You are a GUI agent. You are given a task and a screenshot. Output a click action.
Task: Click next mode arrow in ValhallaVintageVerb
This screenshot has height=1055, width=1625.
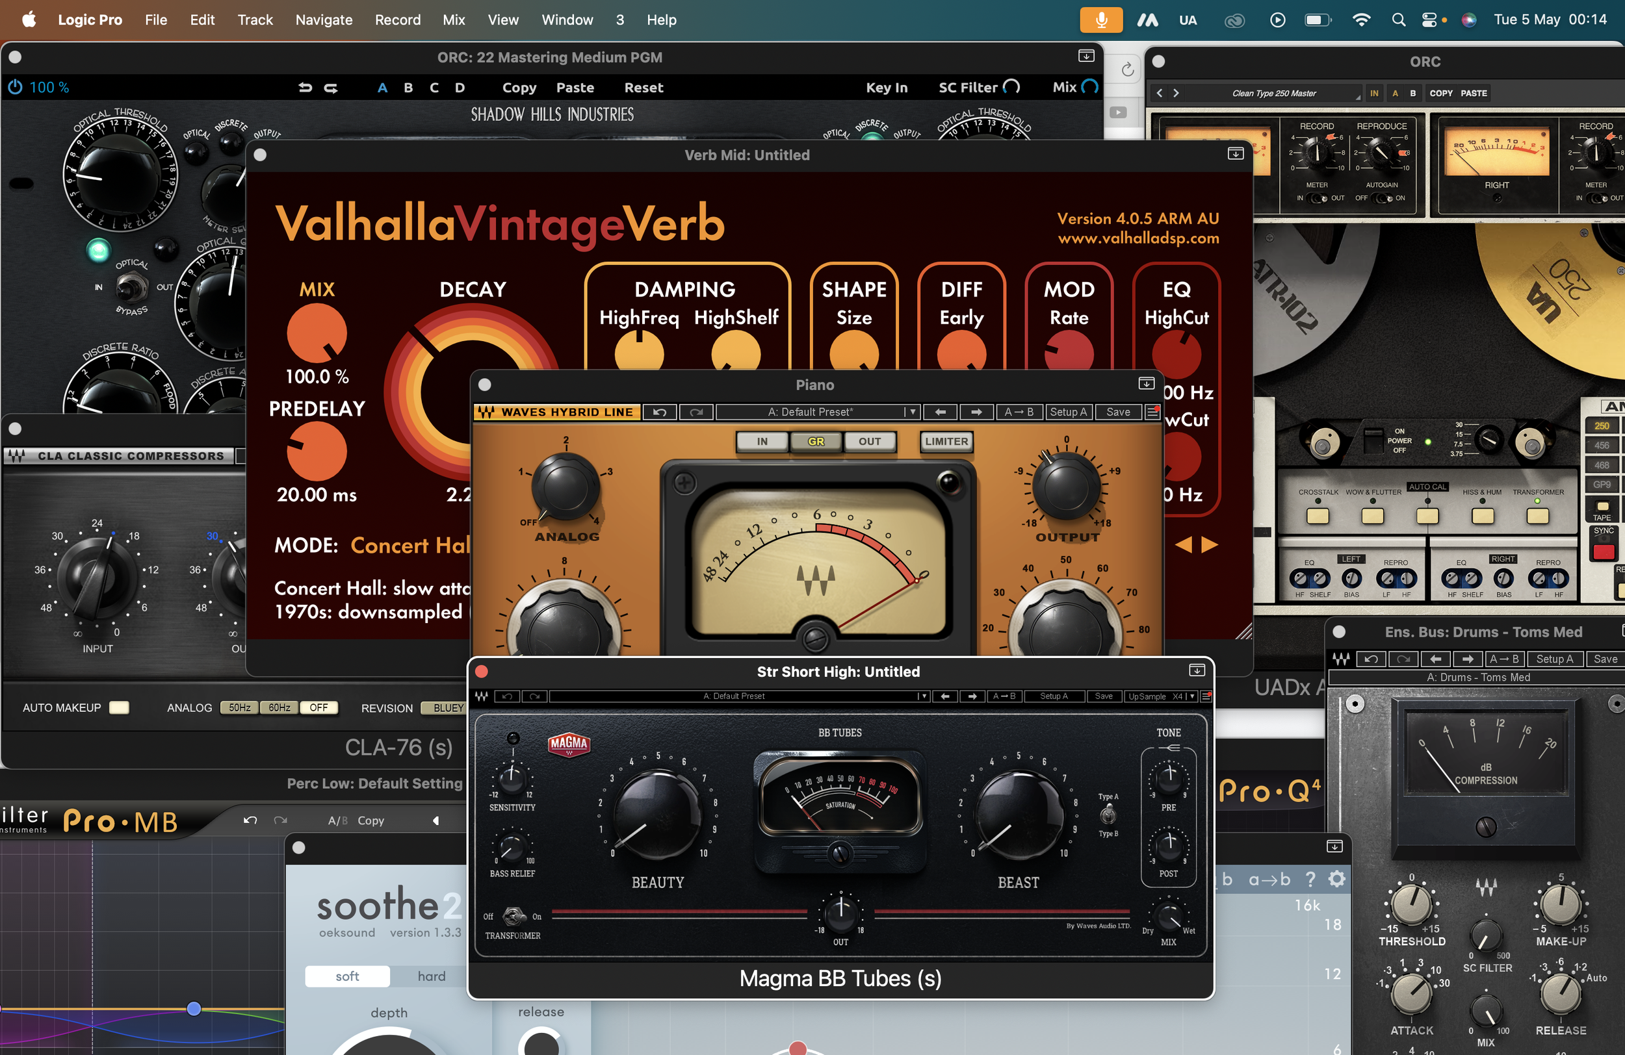[x=1210, y=544]
